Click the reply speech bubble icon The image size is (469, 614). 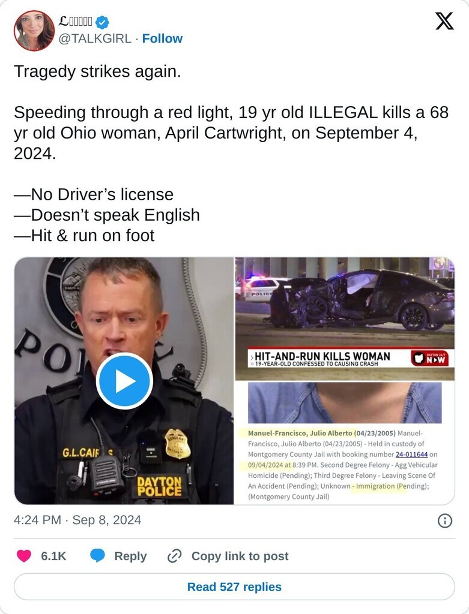[98, 556]
